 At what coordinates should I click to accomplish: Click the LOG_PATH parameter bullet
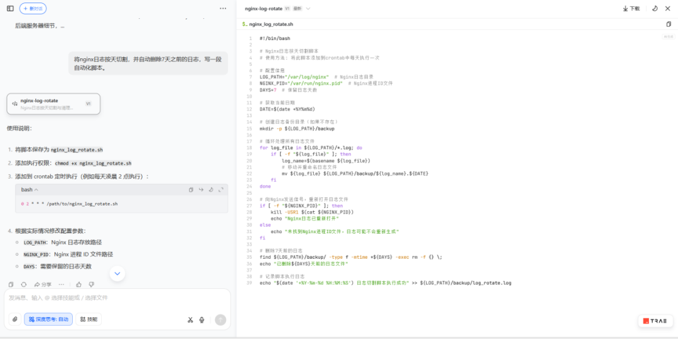coord(63,242)
